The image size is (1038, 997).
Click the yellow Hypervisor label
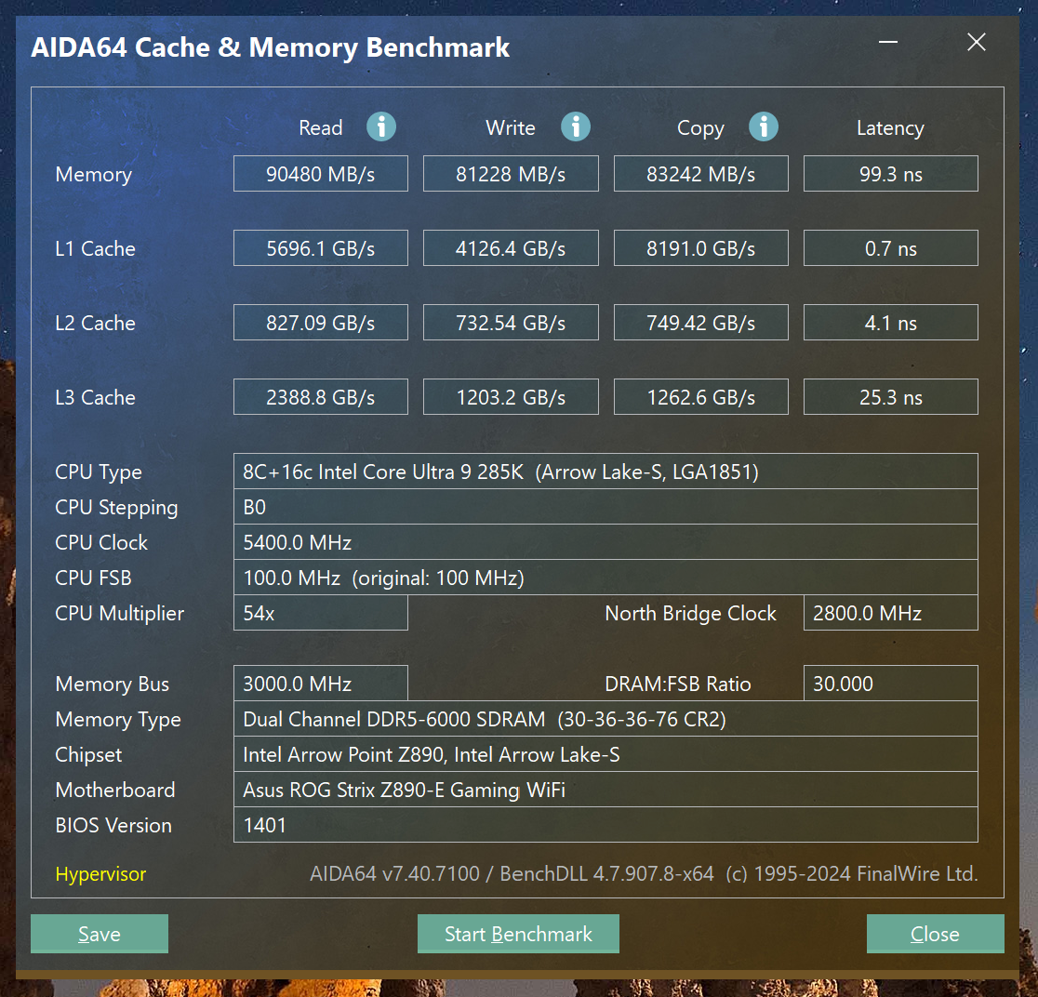pos(100,874)
